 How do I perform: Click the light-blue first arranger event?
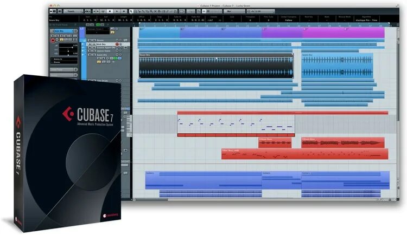159,32
